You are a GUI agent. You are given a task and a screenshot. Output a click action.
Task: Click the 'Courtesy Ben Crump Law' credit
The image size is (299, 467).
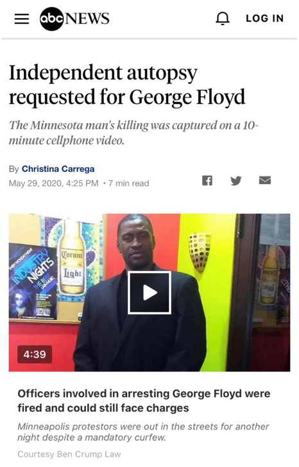[69, 454]
